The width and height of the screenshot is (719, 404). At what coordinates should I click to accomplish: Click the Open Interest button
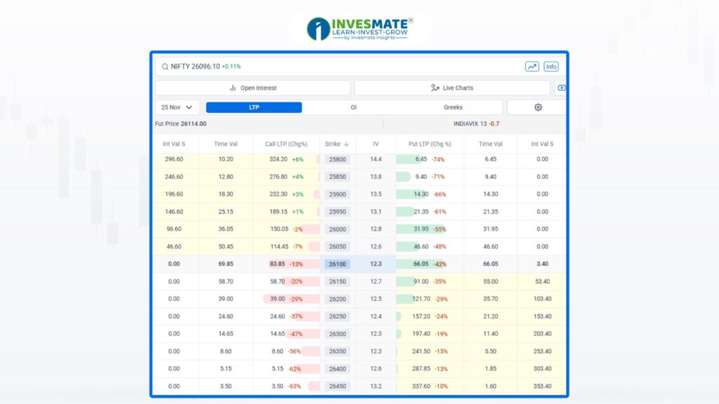pyautogui.click(x=253, y=88)
